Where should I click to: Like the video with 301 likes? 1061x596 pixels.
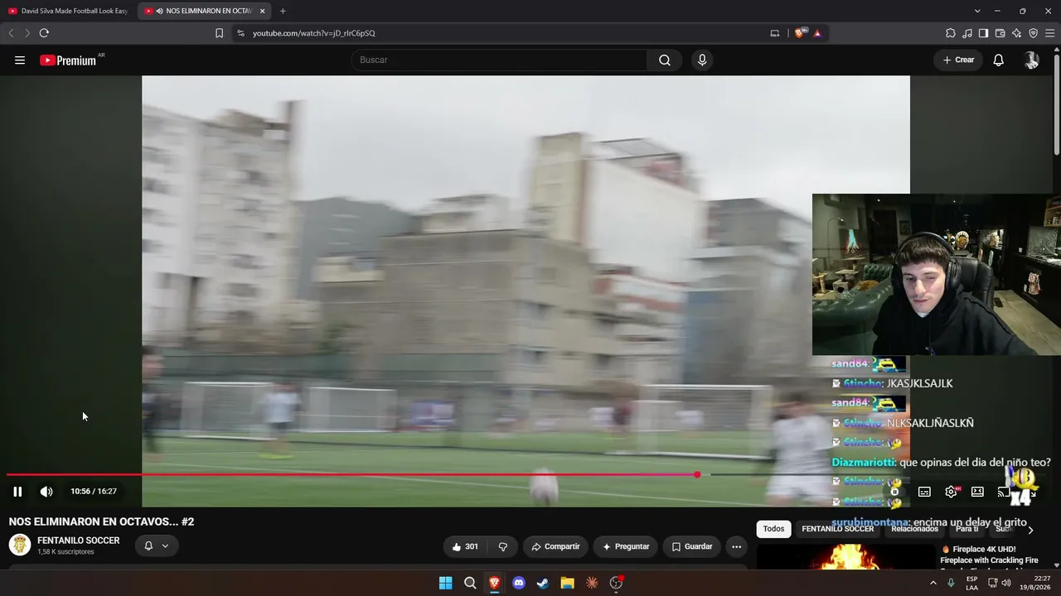tap(465, 546)
